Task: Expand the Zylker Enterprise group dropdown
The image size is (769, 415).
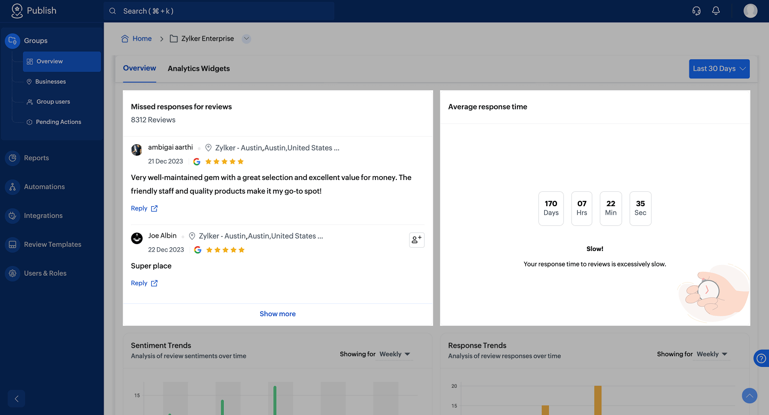Action: coord(246,38)
